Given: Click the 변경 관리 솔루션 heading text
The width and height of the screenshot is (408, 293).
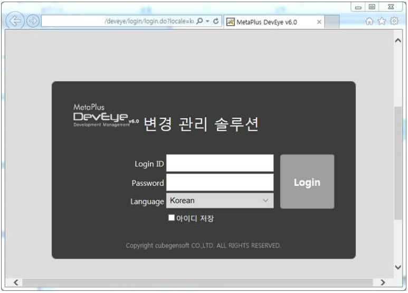Looking at the screenshot, I should click(201, 124).
